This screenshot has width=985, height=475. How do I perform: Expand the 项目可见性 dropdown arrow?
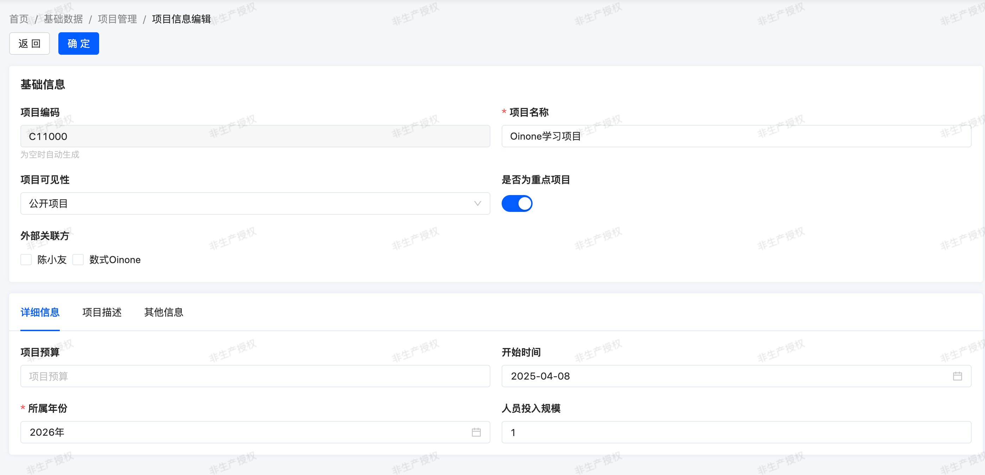(x=477, y=203)
